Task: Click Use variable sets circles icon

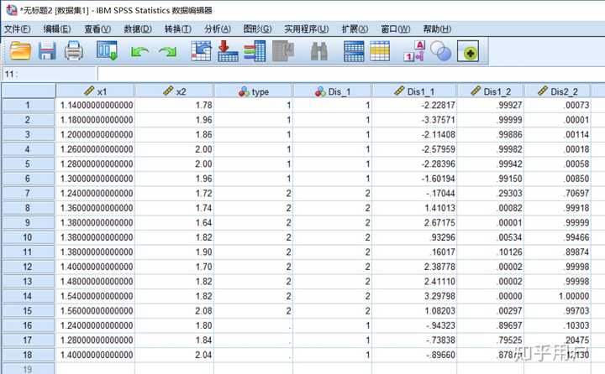Action: (x=440, y=51)
